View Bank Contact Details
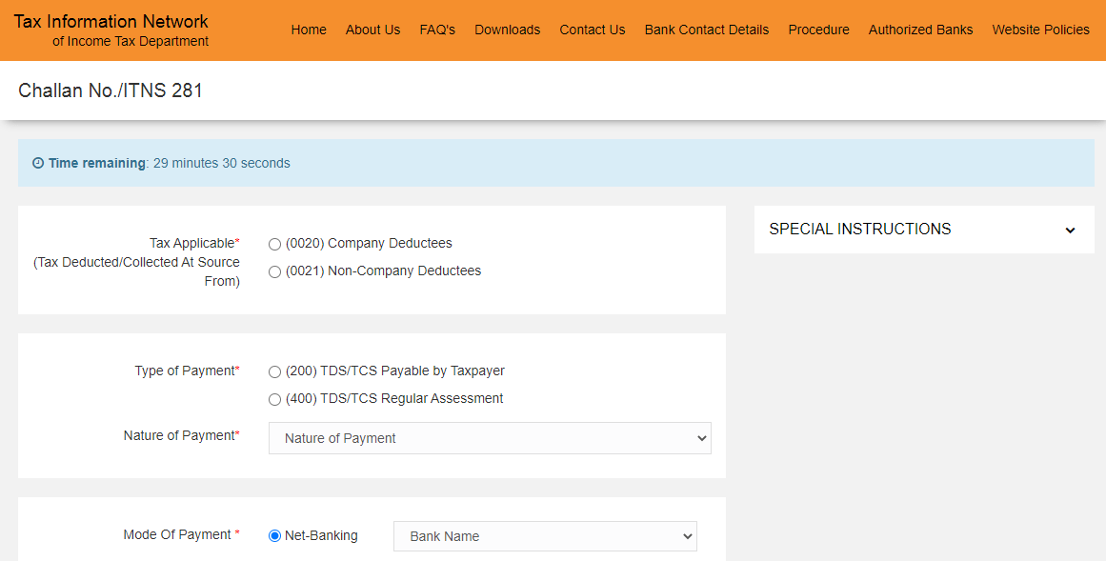Screen dimensions: 1106x561 coord(706,30)
